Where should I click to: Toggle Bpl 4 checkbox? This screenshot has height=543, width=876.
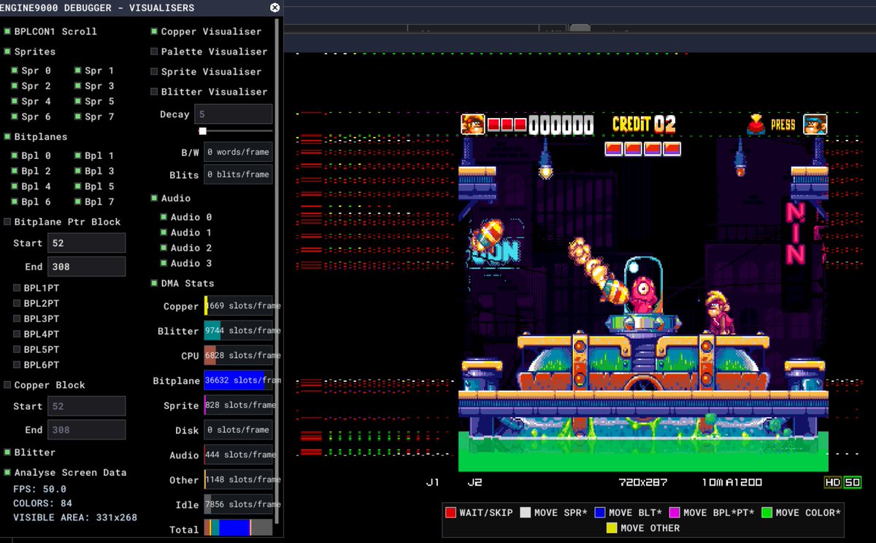click(15, 186)
